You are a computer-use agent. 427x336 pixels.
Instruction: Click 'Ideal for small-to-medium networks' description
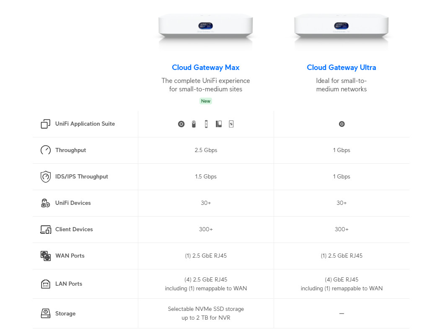pyautogui.click(x=342, y=85)
